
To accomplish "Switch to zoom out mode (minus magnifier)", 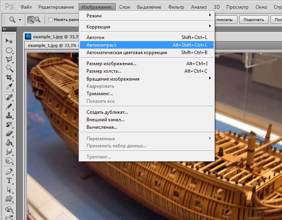I will click(38, 20).
